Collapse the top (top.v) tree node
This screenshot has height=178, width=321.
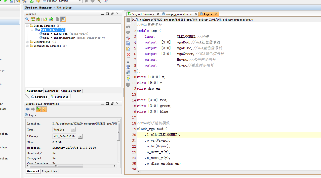32,30
